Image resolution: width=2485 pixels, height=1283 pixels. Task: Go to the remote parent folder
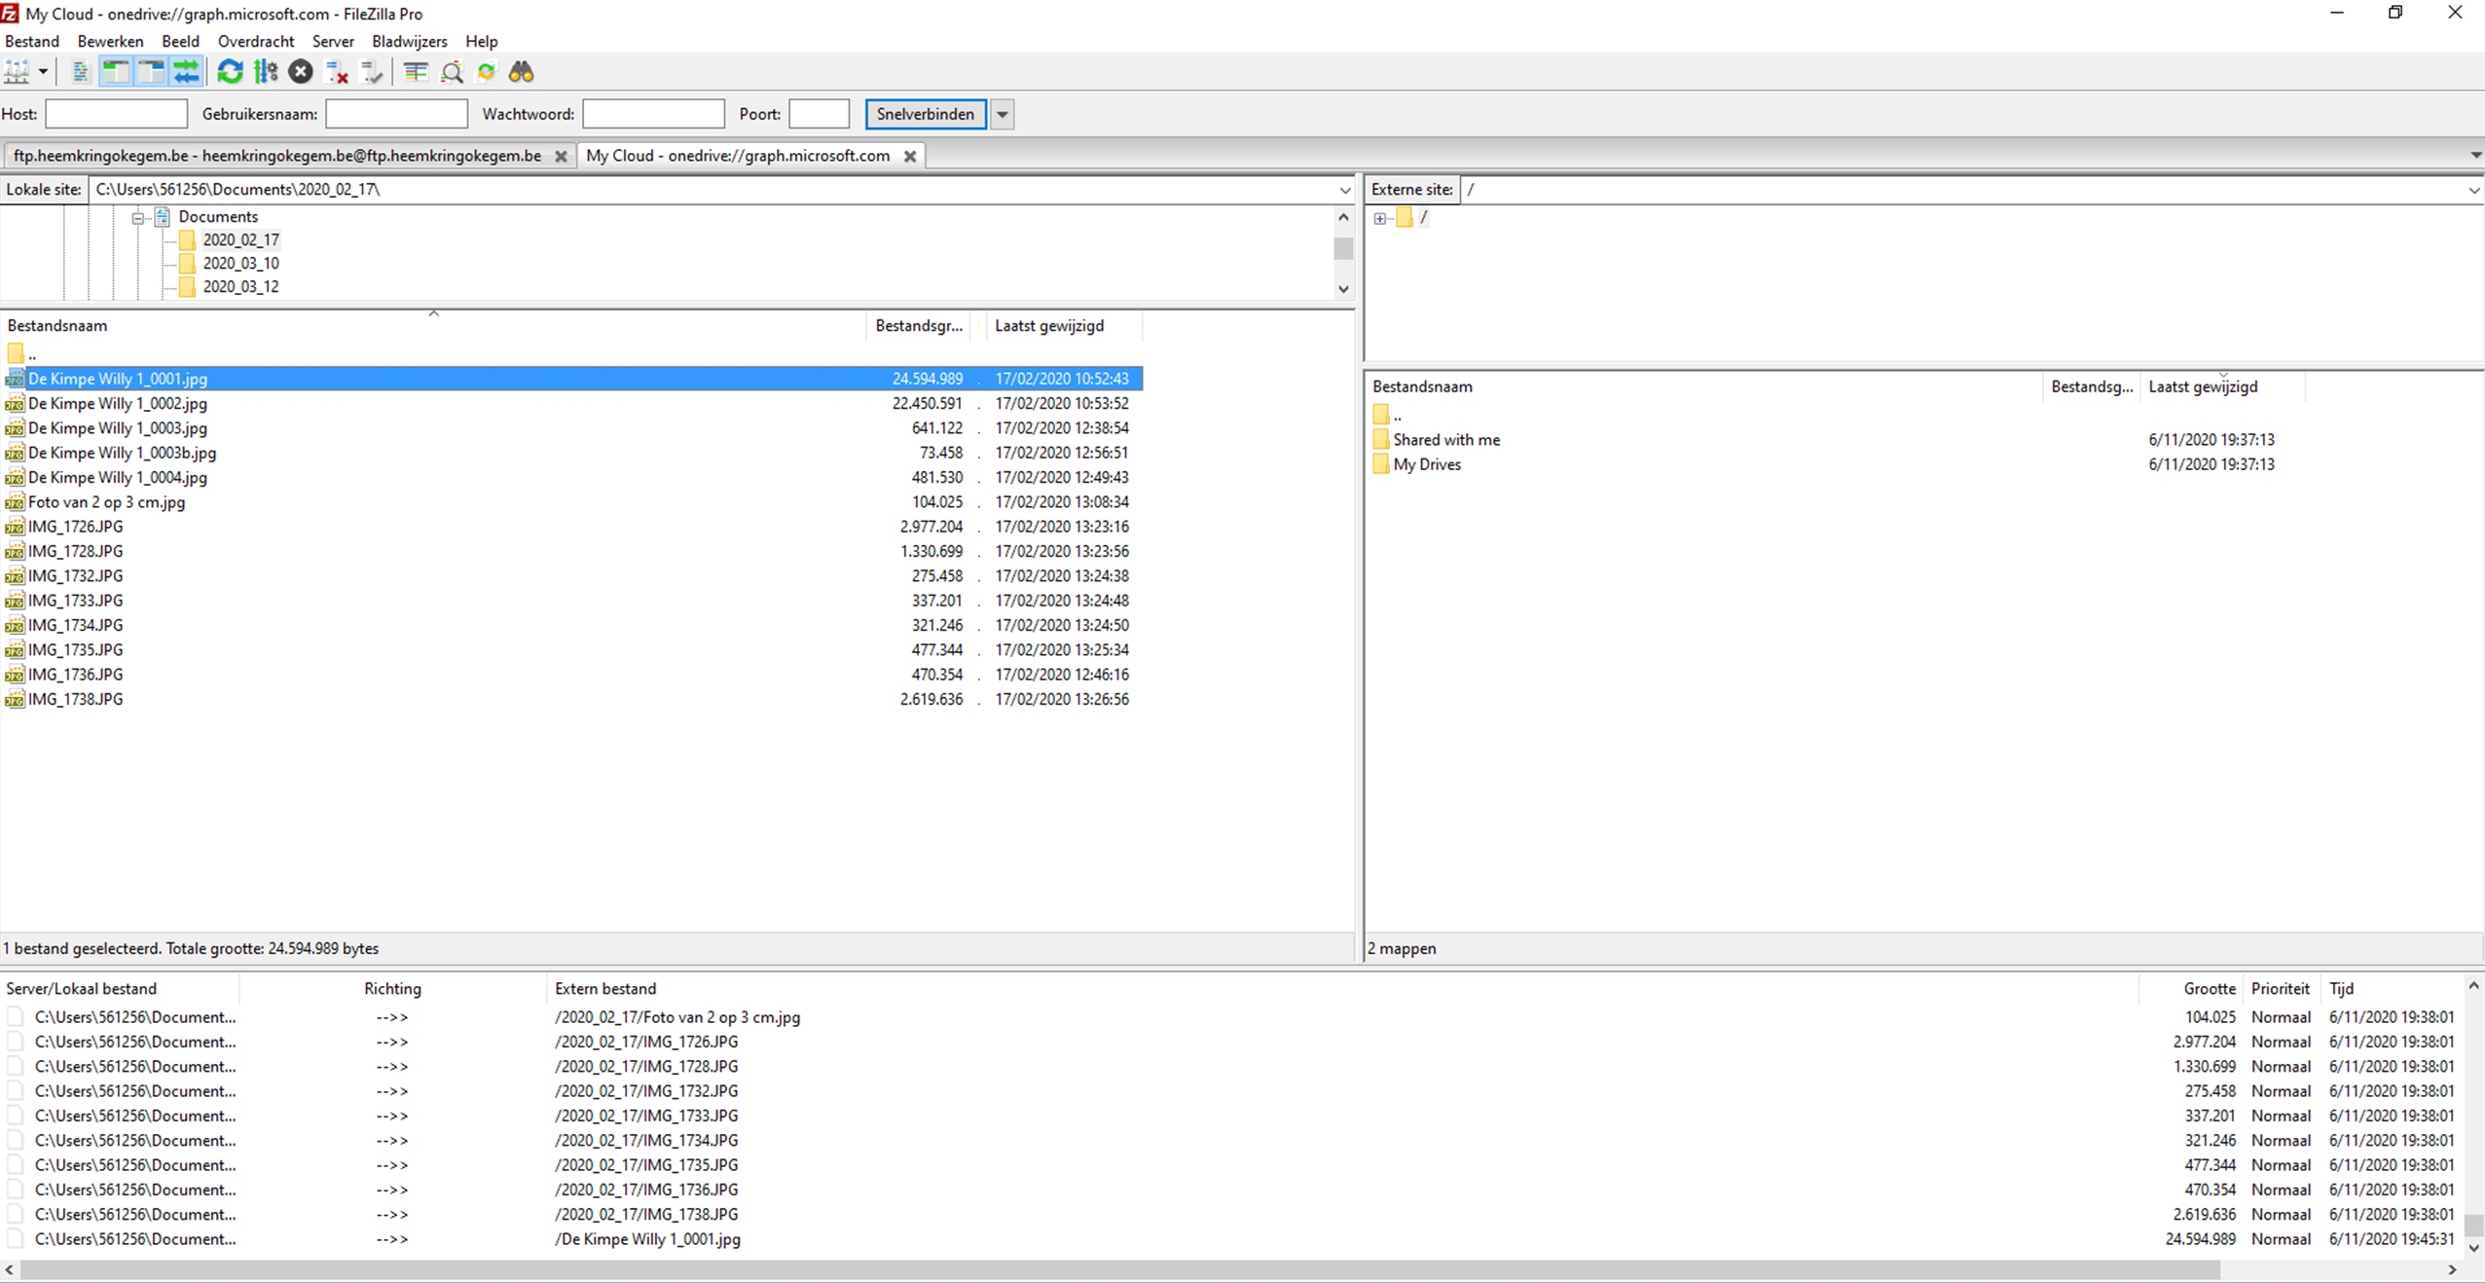[1388, 416]
